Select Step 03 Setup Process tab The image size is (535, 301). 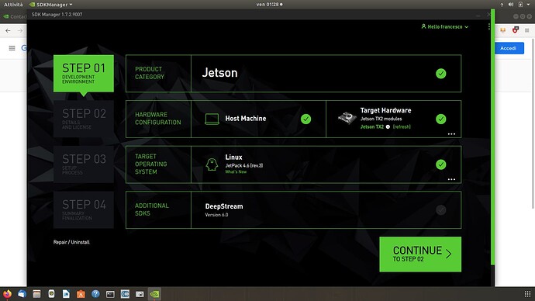pyautogui.click(x=84, y=164)
